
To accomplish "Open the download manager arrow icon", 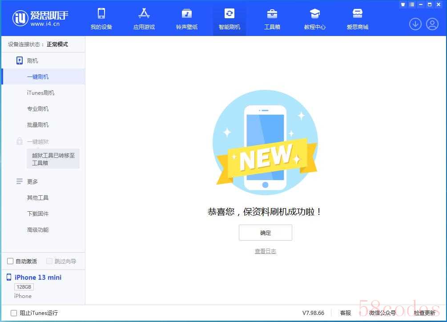I will [415, 24].
